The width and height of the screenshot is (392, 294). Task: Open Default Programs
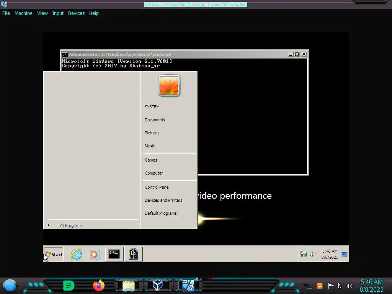(160, 213)
